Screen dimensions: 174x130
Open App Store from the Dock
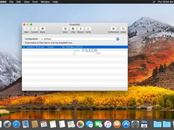coord(126,124)
